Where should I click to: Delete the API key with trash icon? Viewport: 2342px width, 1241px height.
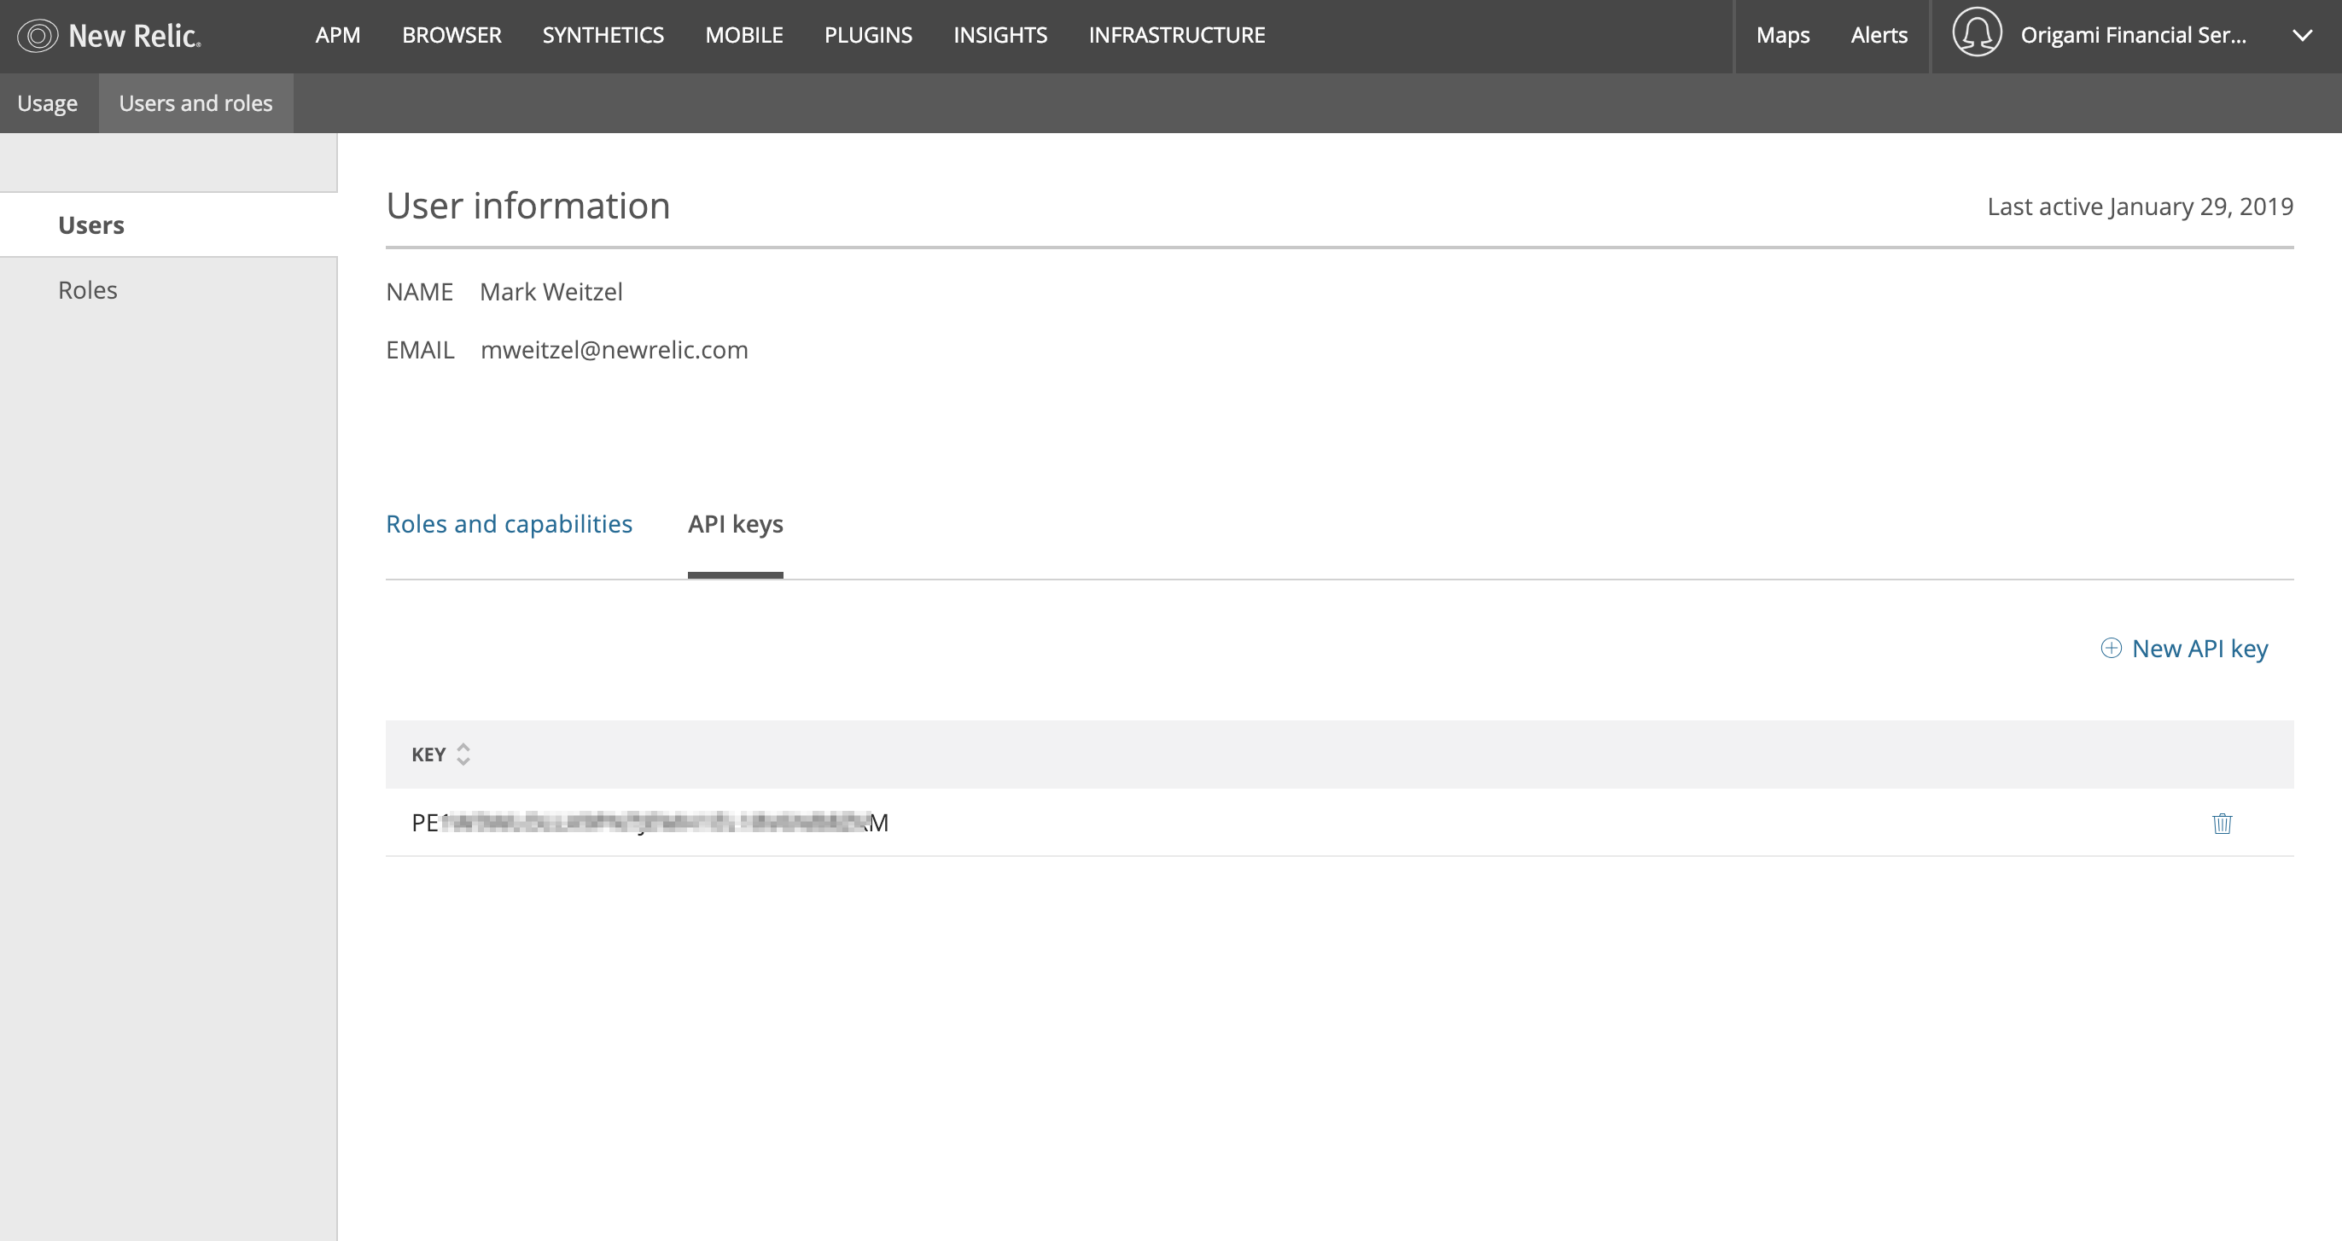pos(2221,823)
